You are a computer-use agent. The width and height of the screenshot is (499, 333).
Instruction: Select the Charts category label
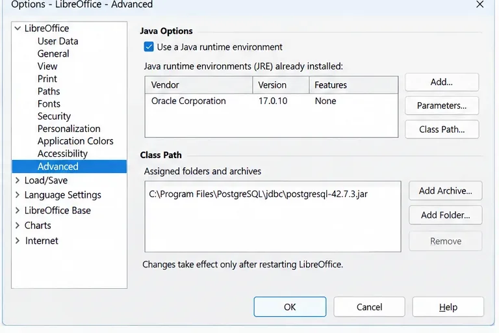coord(38,225)
